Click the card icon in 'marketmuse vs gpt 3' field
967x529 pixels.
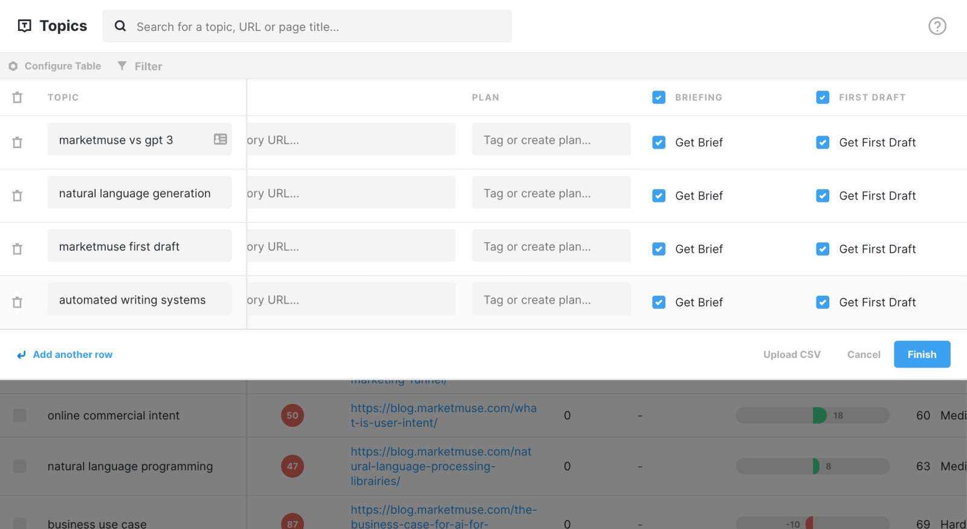click(220, 139)
